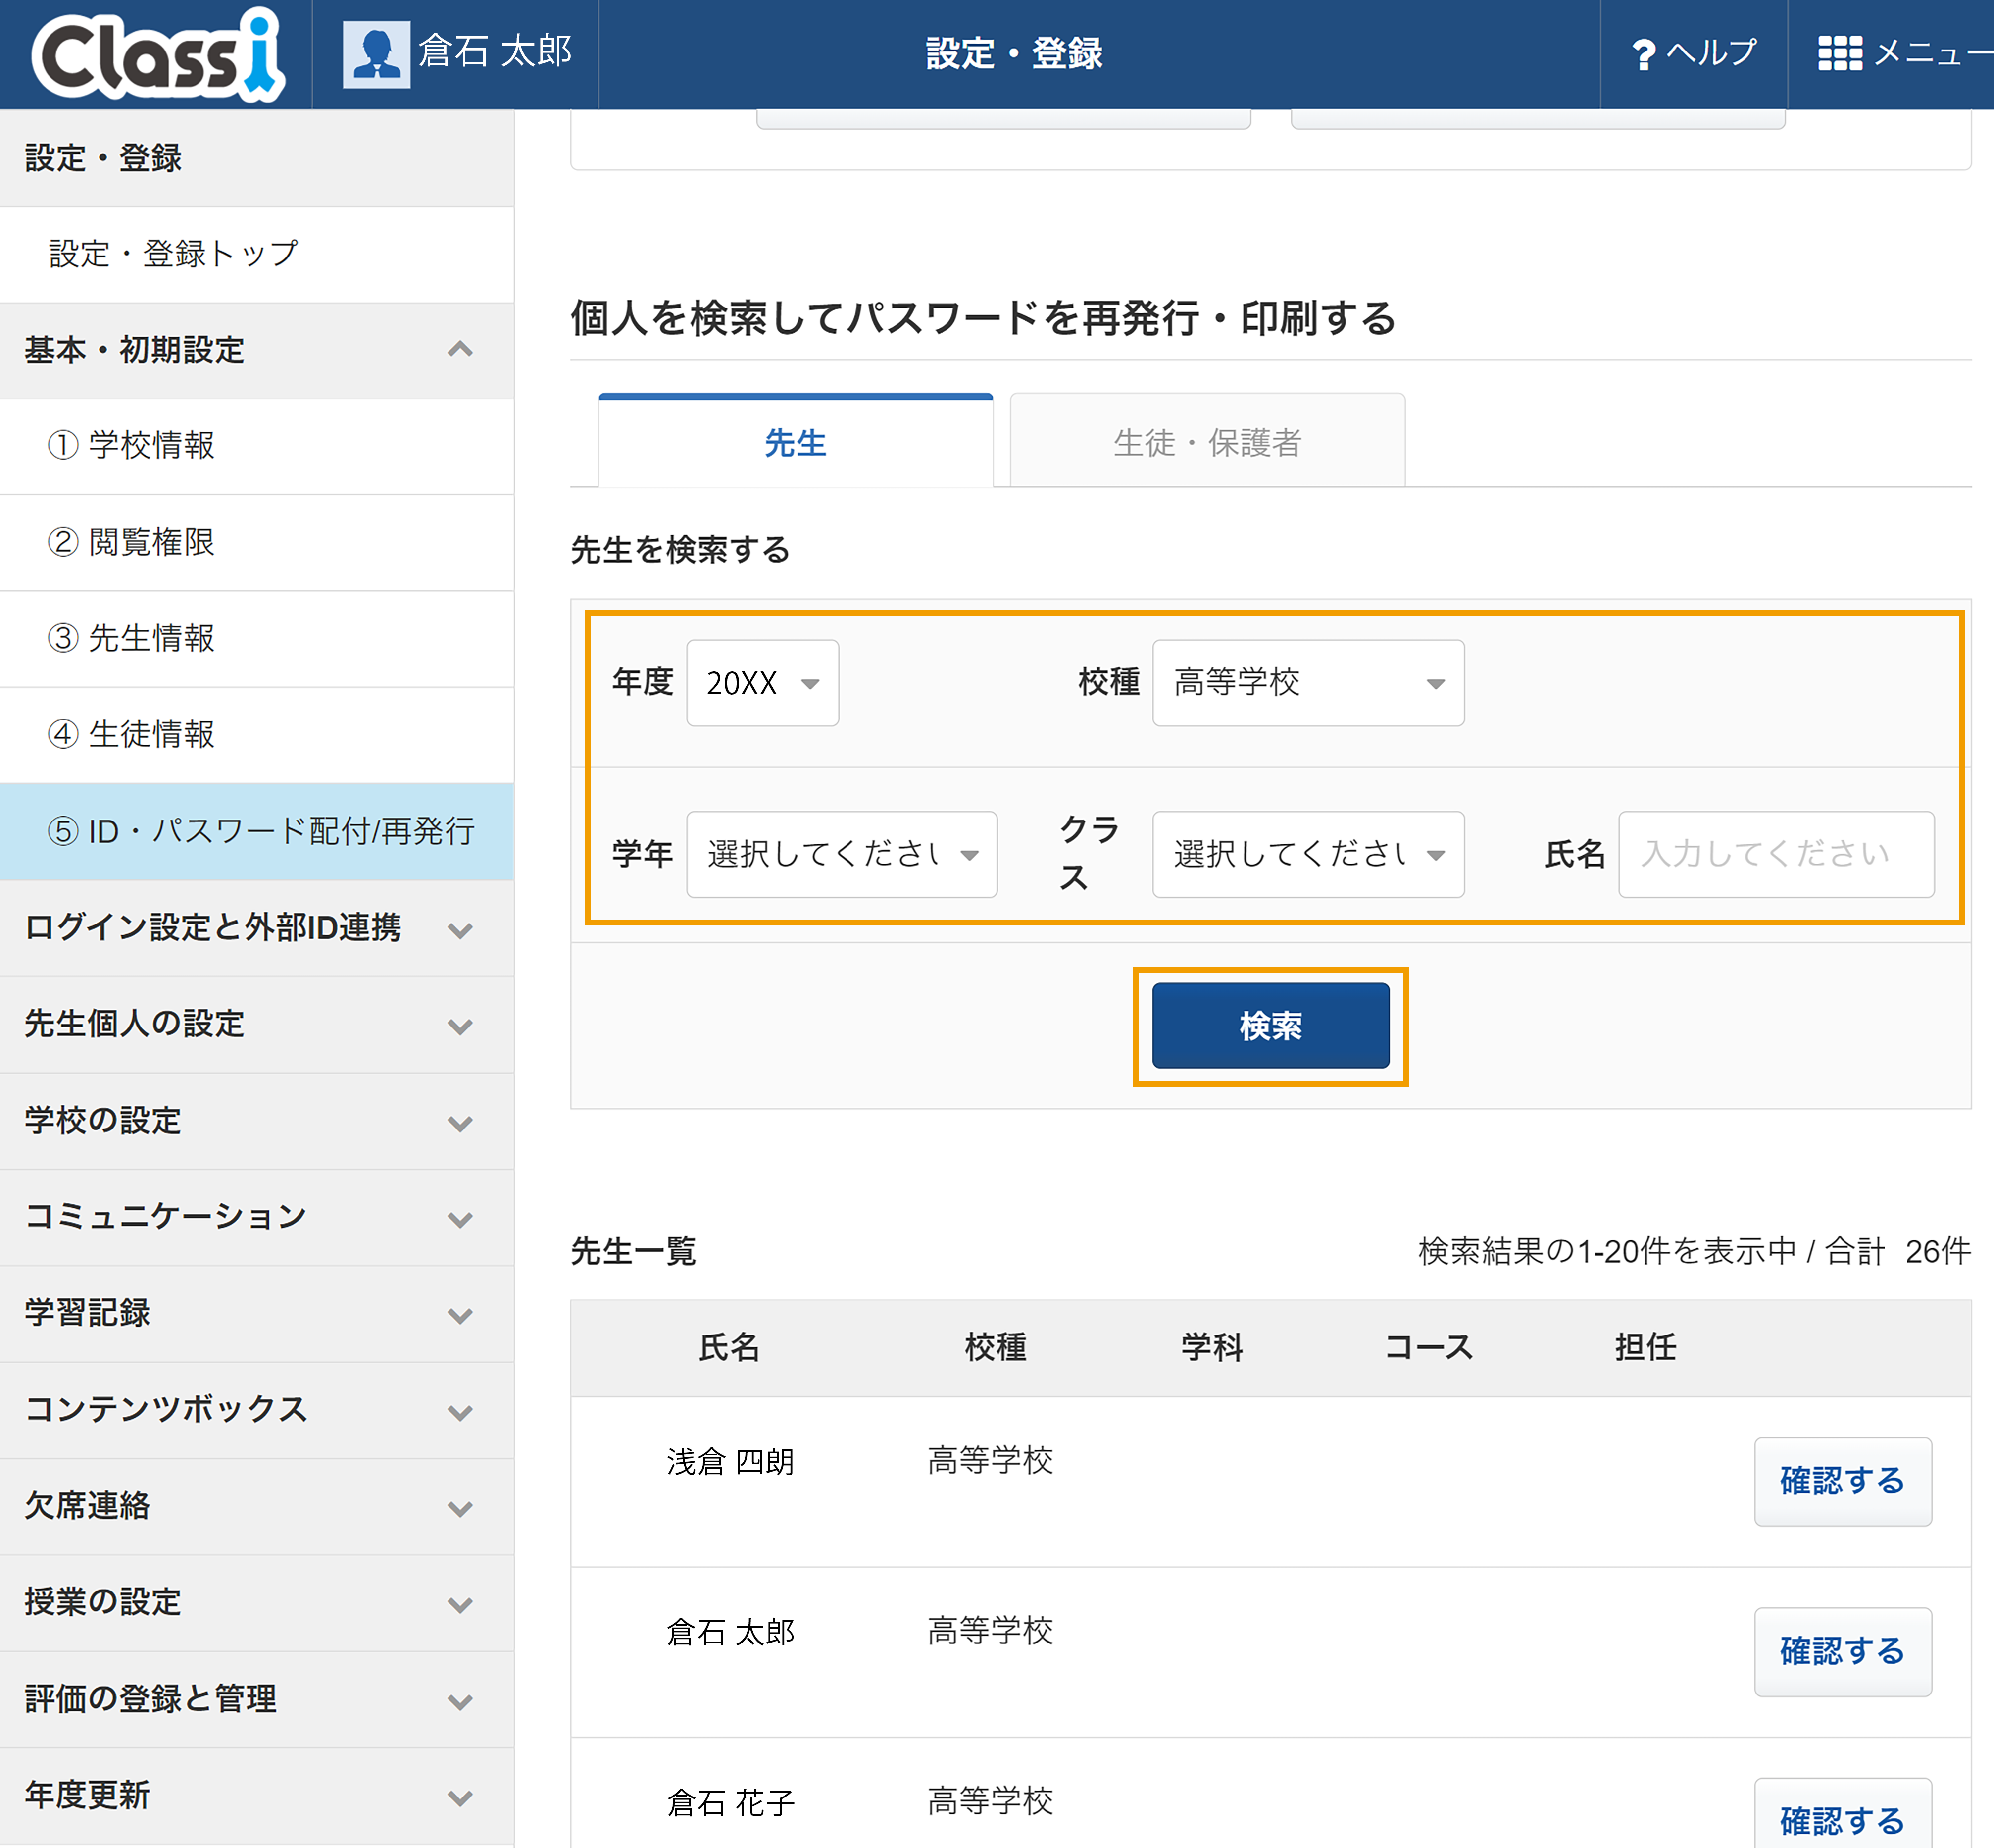Expand the コミュニケーション chevron
1994x1848 pixels.
click(460, 1219)
